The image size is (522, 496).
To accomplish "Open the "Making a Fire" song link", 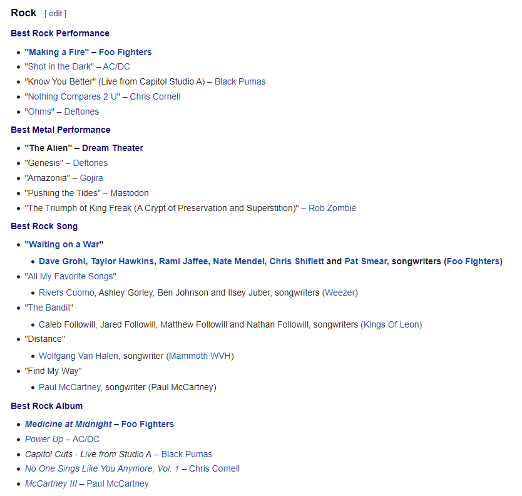I will click(56, 53).
